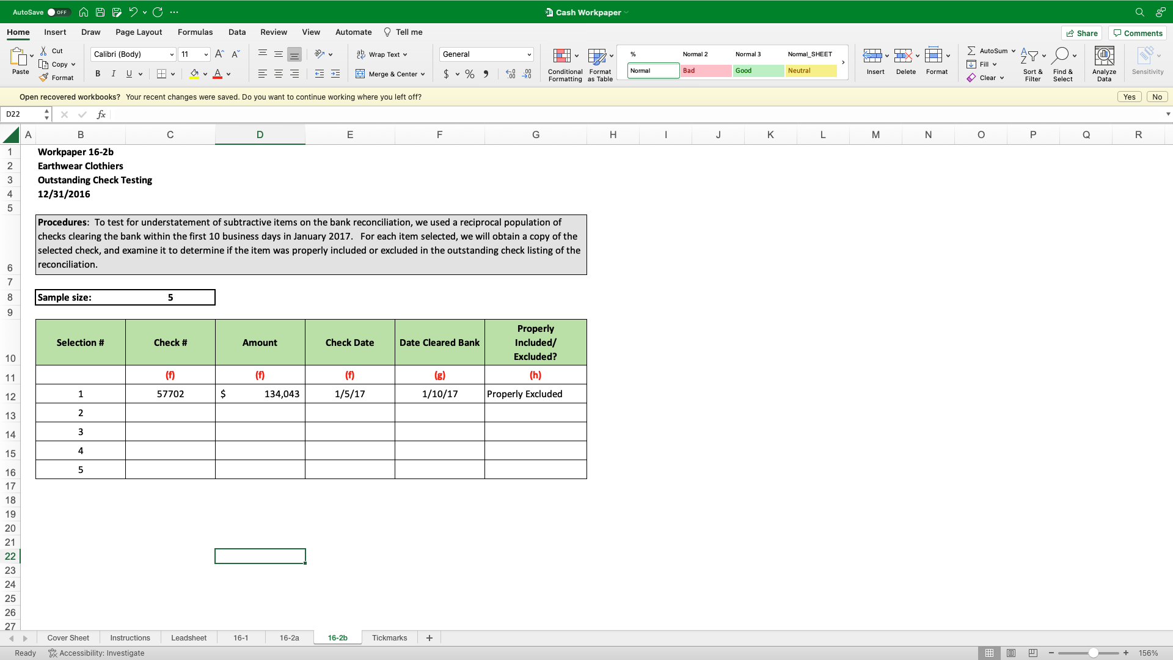Apply percent style formatting
The height and width of the screenshot is (660, 1173).
tap(470, 74)
